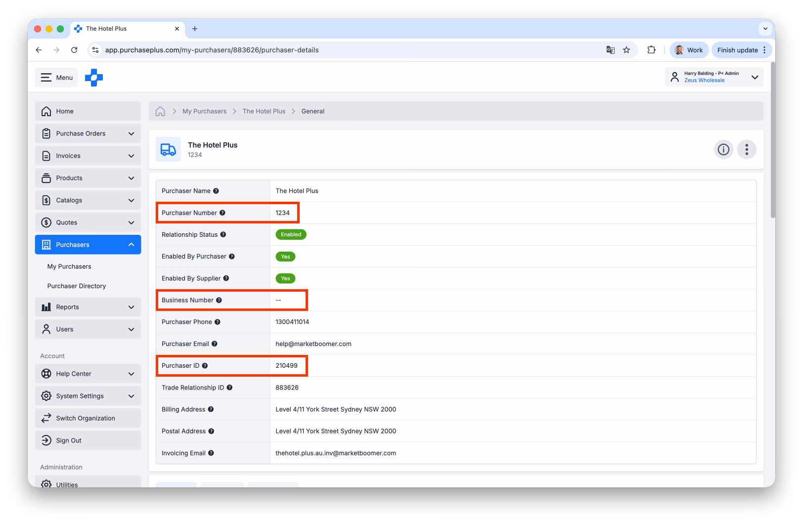The height and width of the screenshot is (524, 803).
Task: Expand the Products menu
Action: click(x=88, y=178)
